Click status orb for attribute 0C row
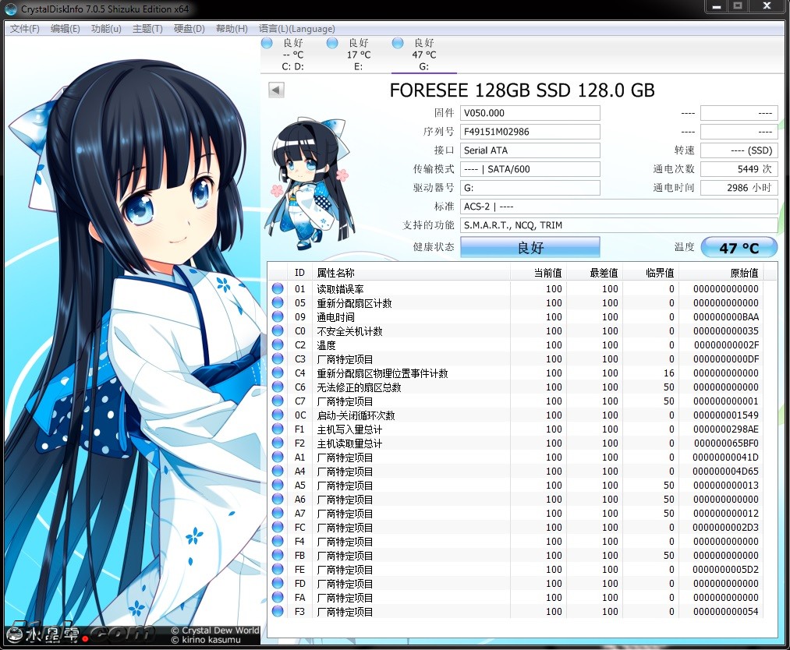The height and width of the screenshot is (650, 790). [278, 415]
